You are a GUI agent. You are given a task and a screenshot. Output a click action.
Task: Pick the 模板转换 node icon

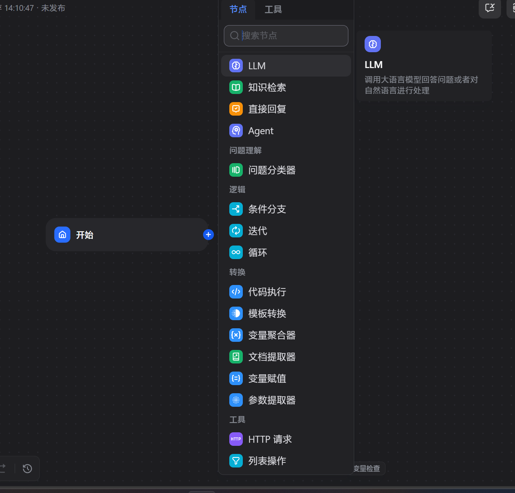pyautogui.click(x=236, y=314)
